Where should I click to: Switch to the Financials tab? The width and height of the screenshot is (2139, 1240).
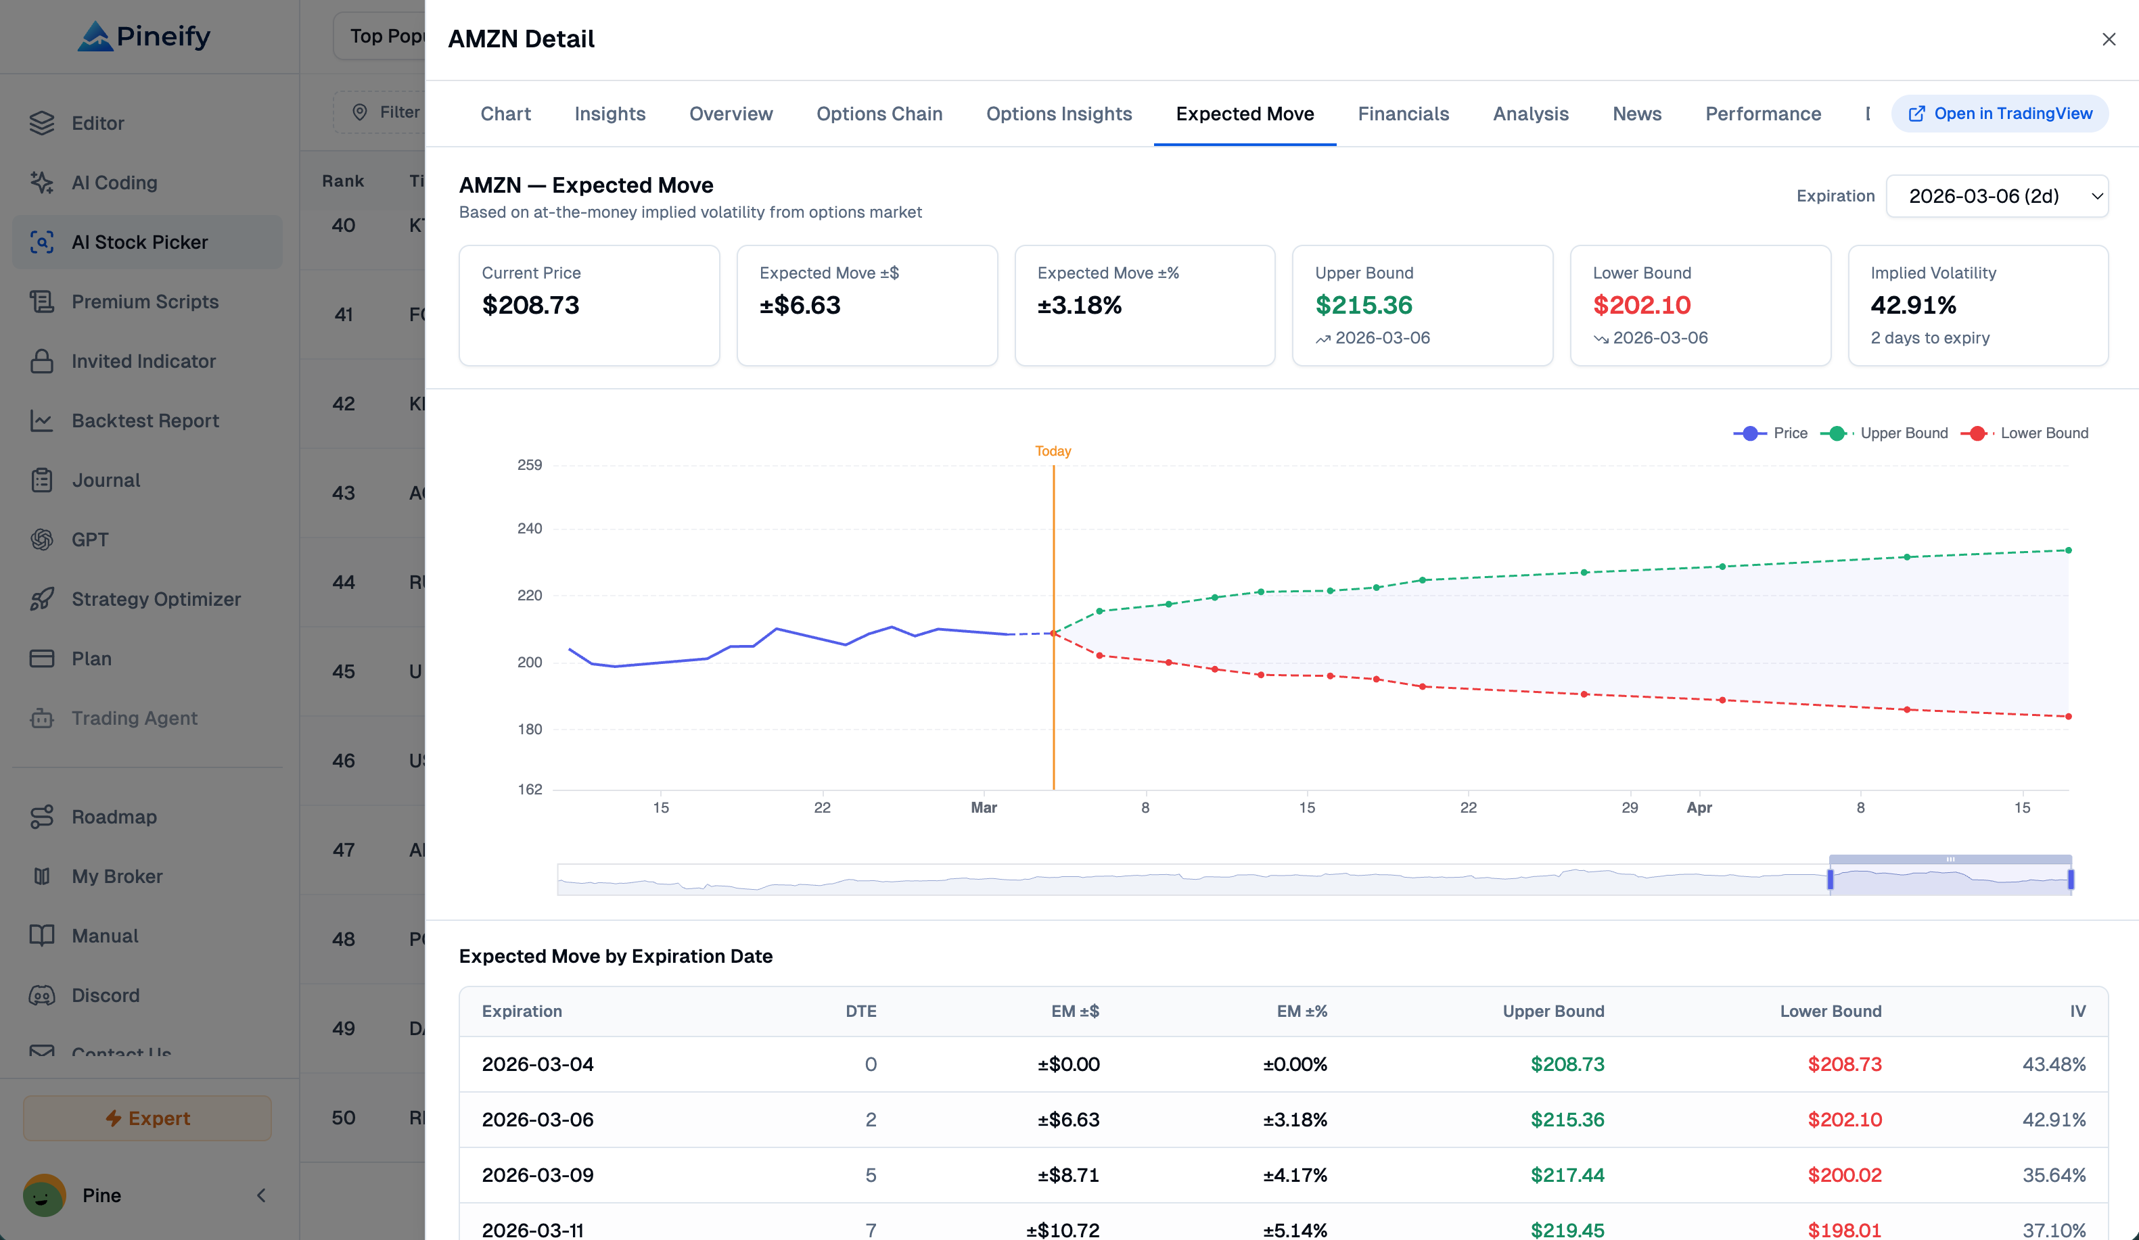pyautogui.click(x=1403, y=114)
